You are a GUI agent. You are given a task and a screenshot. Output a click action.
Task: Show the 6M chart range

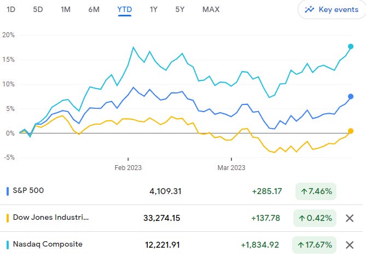coord(94,9)
